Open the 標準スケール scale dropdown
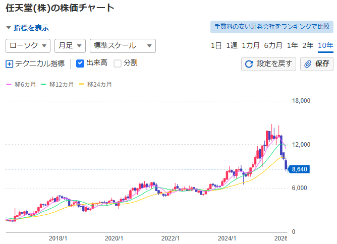337x244 pixels. click(123, 45)
